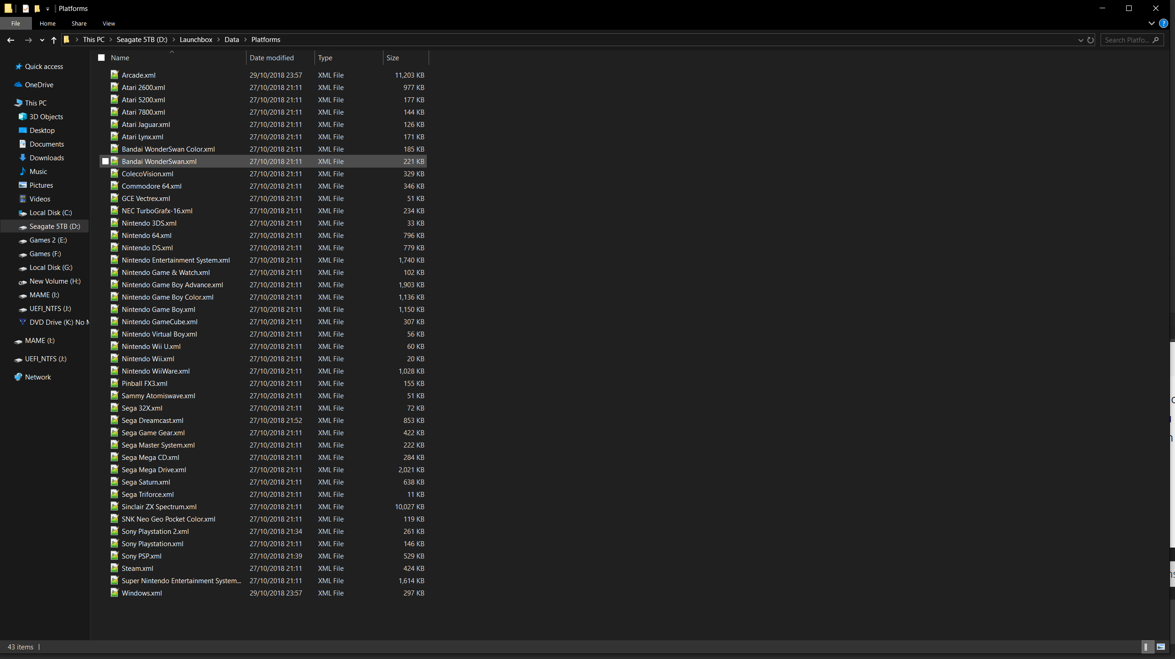The image size is (1175, 659).
Task: Click New folder icon in title bar toolbar
Action: [x=37, y=9]
